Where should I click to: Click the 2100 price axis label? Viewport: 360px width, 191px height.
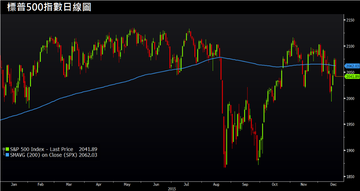(x=350, y=46)
